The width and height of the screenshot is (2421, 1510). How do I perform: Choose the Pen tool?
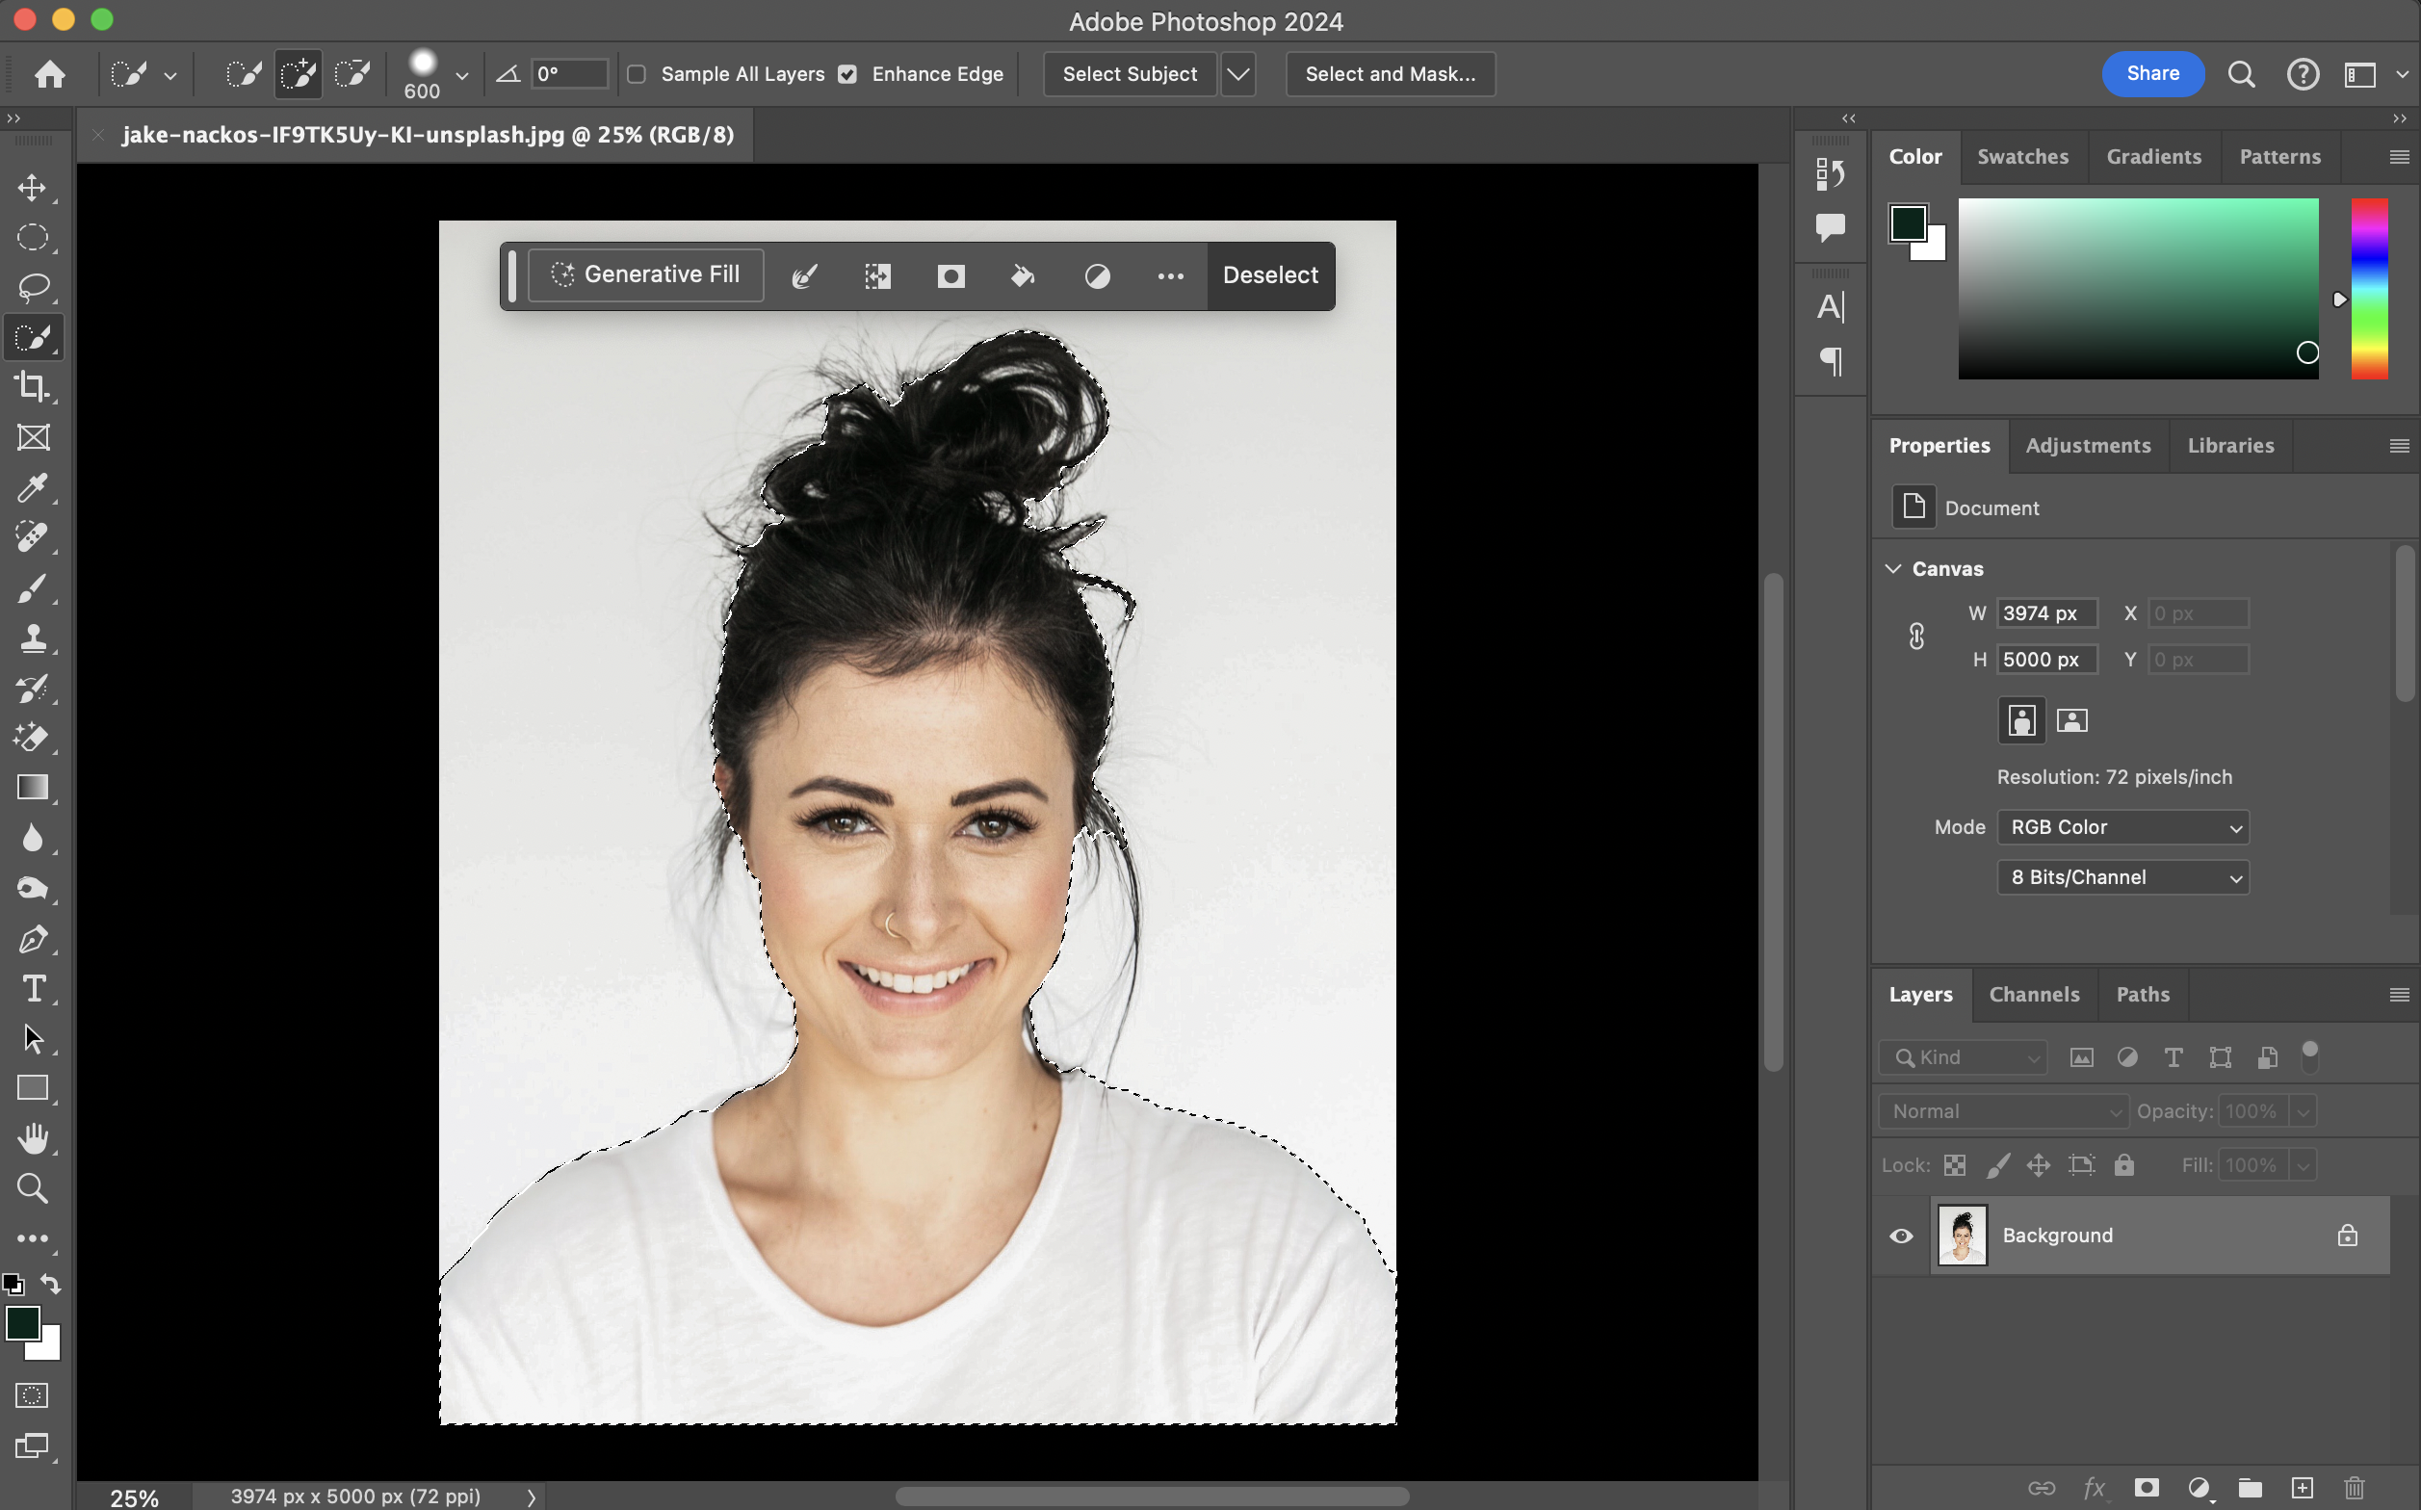(x=33, y=939)
